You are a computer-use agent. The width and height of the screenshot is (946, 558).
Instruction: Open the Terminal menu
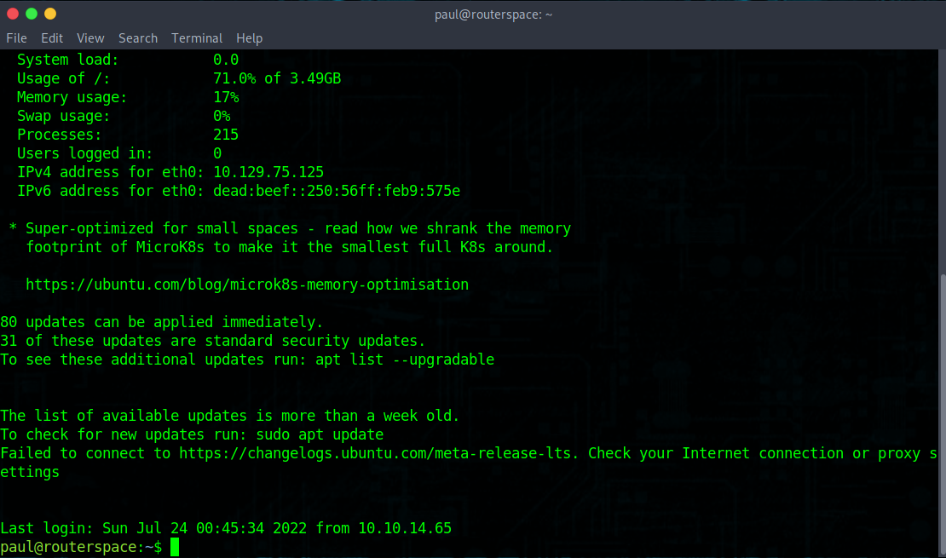(x=197, y=37)
